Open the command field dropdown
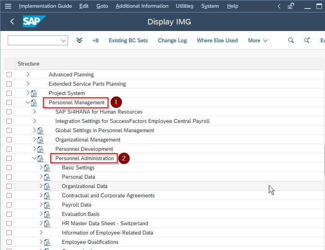Screen dimensions: 325x250 tap(63, 40)
